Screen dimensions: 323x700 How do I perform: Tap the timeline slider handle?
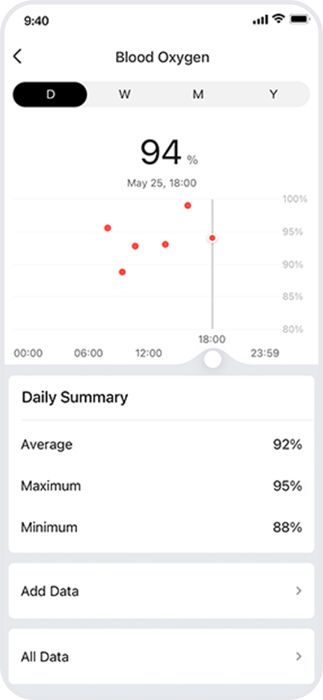[x=212, y=359]
